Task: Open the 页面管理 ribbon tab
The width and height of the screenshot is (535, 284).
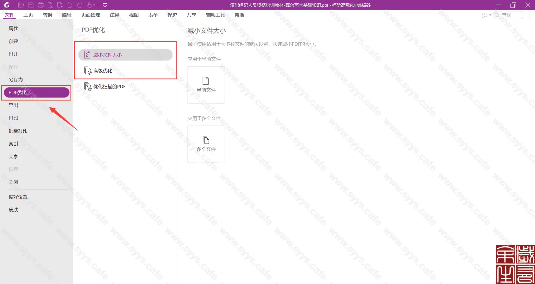Action: (x=91, y=15)
